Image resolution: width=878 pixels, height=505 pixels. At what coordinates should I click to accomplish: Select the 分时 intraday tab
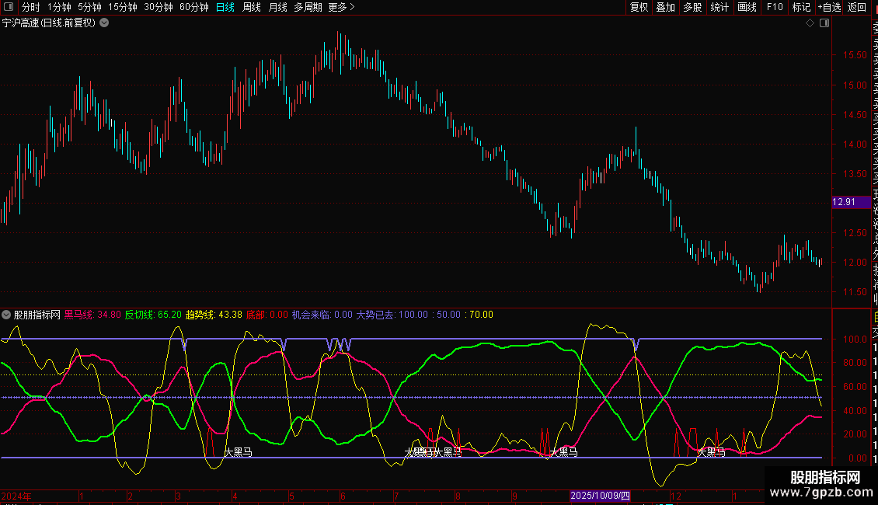pyautogui.click(x=30, y=8)
